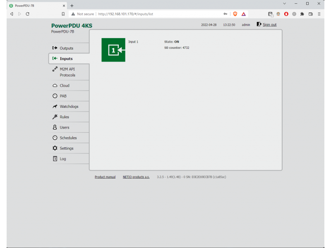Open the extensions puzzle icon
331x248 pixels.
pos(302,14)
